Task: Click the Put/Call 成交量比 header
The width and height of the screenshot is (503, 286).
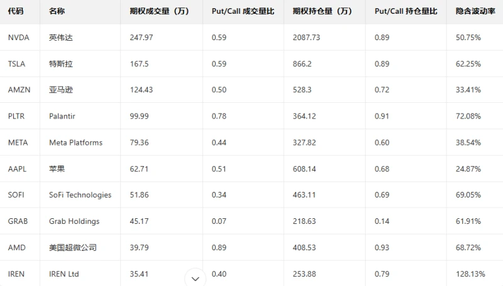Action: [x=240, y=11]
